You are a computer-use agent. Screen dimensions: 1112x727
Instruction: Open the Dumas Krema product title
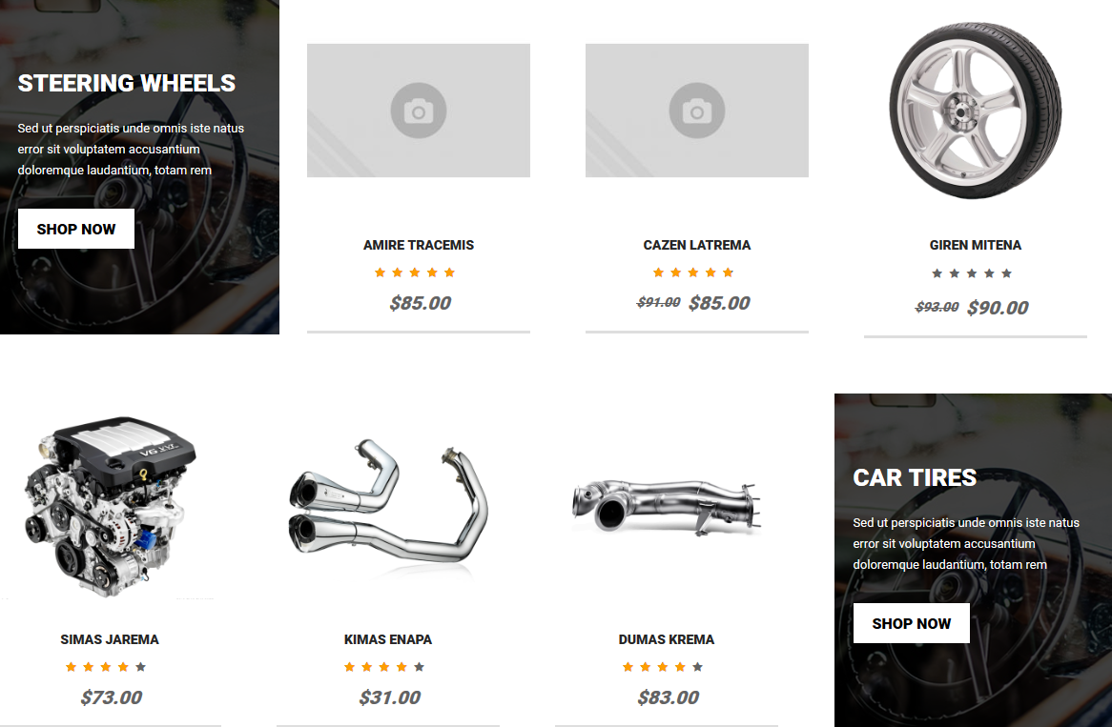click(666, 640)
